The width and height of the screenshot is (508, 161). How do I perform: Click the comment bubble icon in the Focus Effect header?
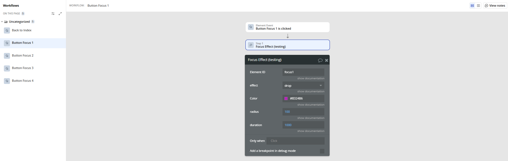pos(320,60)
